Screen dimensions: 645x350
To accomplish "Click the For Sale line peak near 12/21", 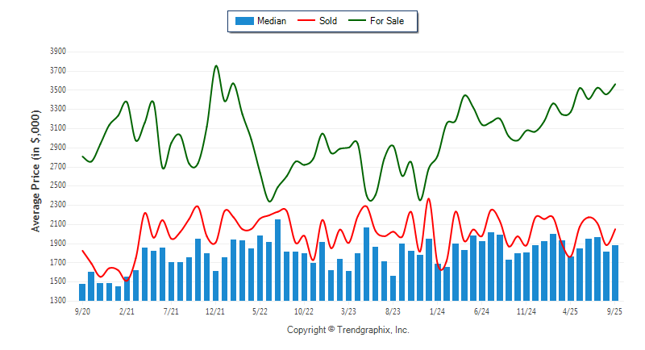I will pyautogui.click(x=216, y=66).
